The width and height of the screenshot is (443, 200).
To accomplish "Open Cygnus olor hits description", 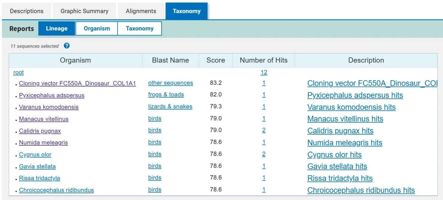I will click(334, 155).
